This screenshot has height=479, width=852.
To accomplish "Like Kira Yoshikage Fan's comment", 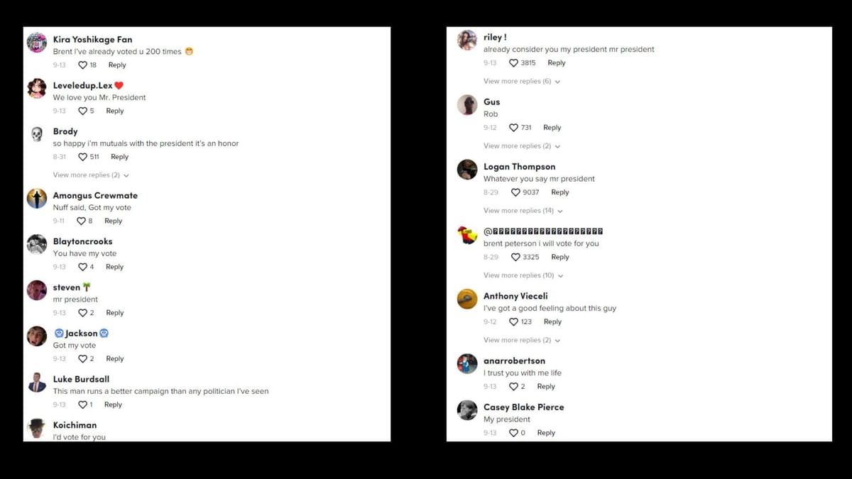I will pyautogui.click(x=82, y=65).
